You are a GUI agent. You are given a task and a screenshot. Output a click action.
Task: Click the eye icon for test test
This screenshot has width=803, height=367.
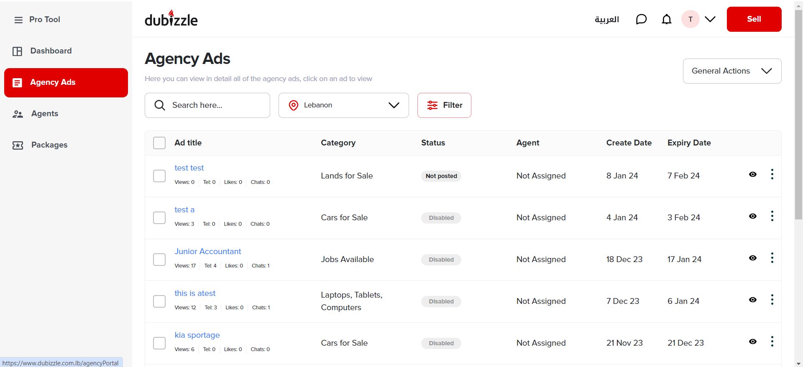pyautogui.click(x=753, y=174)
